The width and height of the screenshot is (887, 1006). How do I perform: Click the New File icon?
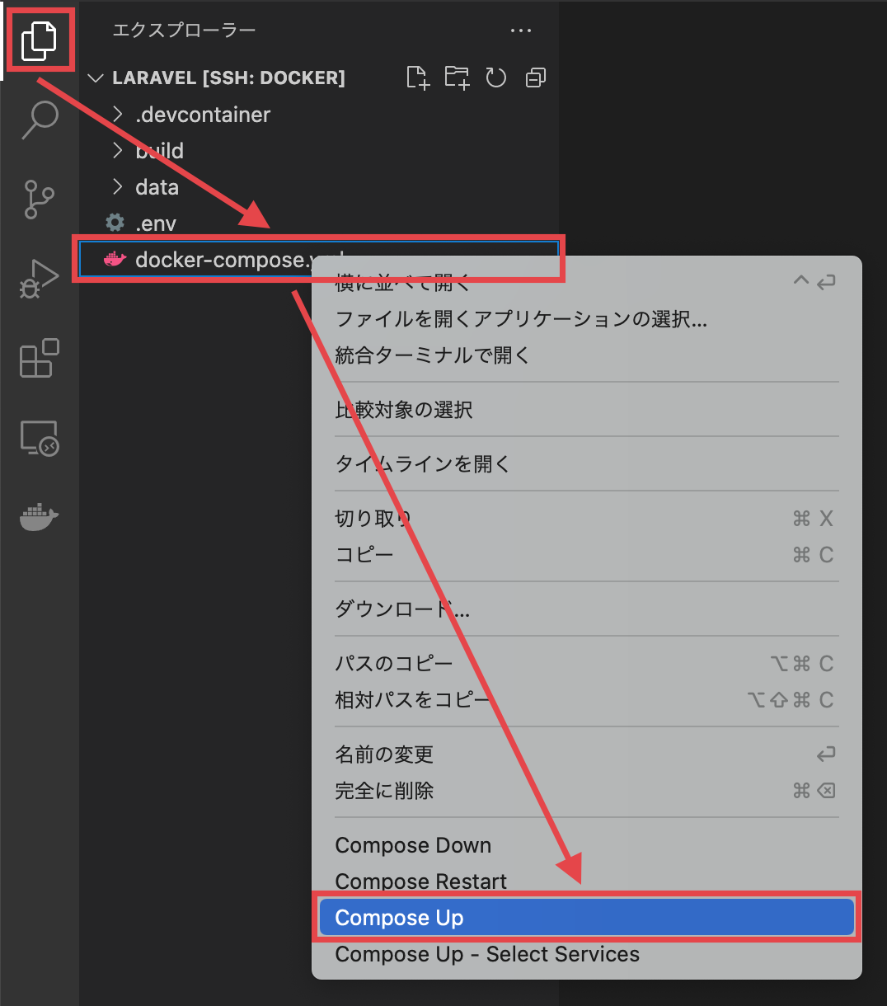tap(418, 77)
